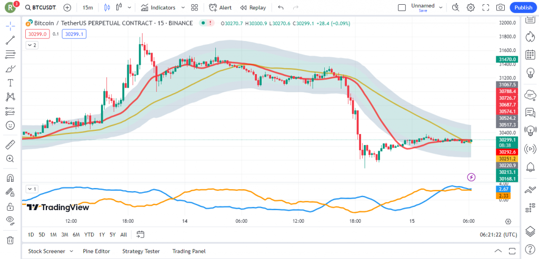Open the Fibonacci/Gann tools group
The width and height of the screenshot is (539, 259).
tap(11, 54)
